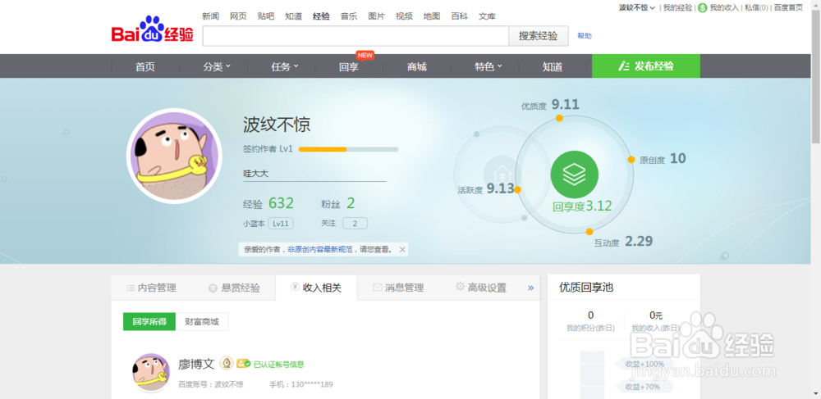821x399 pixels.
Task: Go to 首页 in the navigation bar
Action: click(145, 66)
